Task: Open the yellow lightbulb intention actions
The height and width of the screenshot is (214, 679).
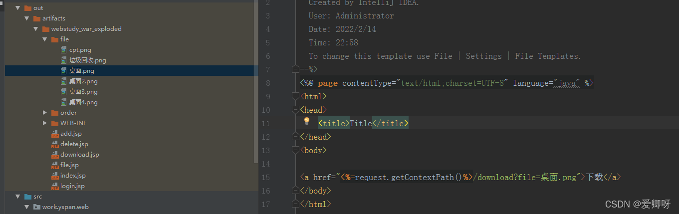Action: pos(307,121)
